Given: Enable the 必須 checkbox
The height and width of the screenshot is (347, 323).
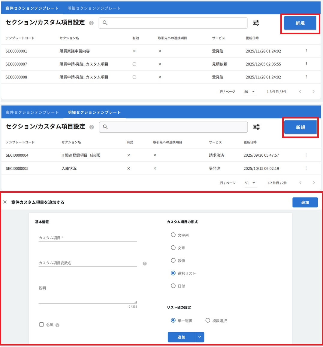Looking at the screenshot, I should coord(41,324).
